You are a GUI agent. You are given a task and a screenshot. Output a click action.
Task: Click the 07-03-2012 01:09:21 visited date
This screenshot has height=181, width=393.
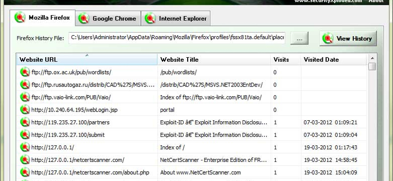point(330,122)
